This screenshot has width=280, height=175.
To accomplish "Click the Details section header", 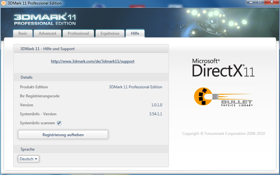I will (x=91, y=77).
